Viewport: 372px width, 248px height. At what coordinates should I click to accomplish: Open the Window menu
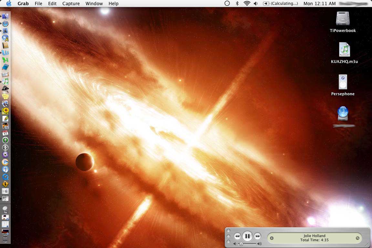pyautogui.click(x=94, y=4)
